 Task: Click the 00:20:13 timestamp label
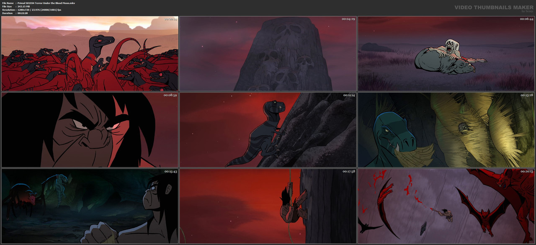[x=526, y=171]
